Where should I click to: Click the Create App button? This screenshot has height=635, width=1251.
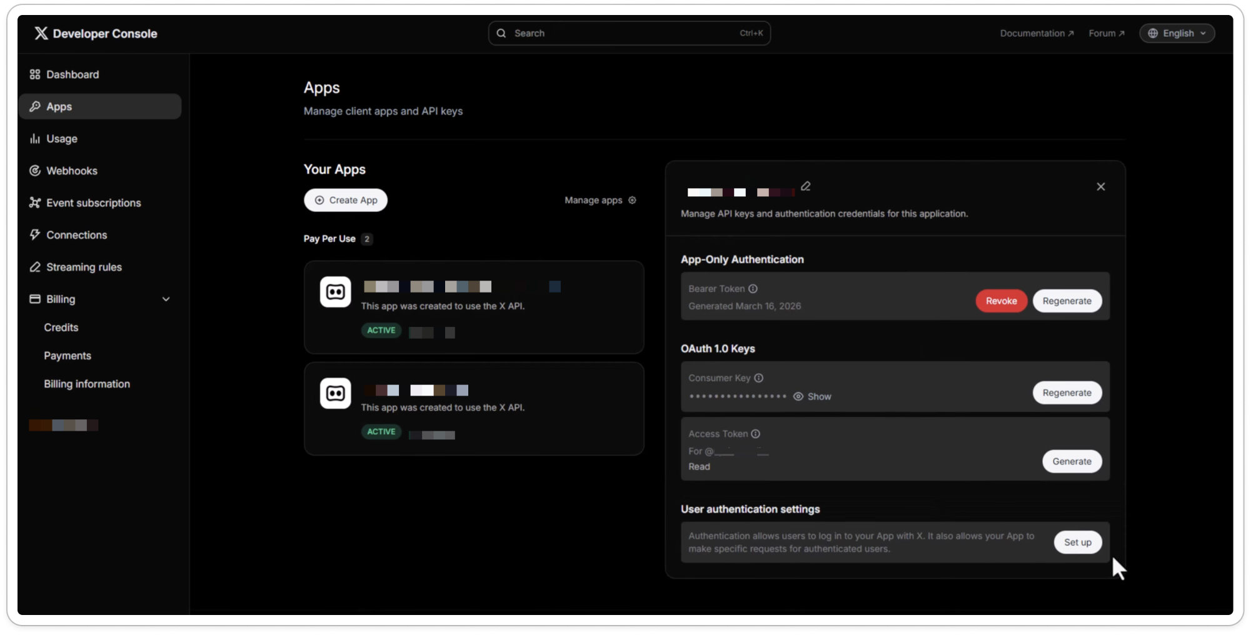346,200
